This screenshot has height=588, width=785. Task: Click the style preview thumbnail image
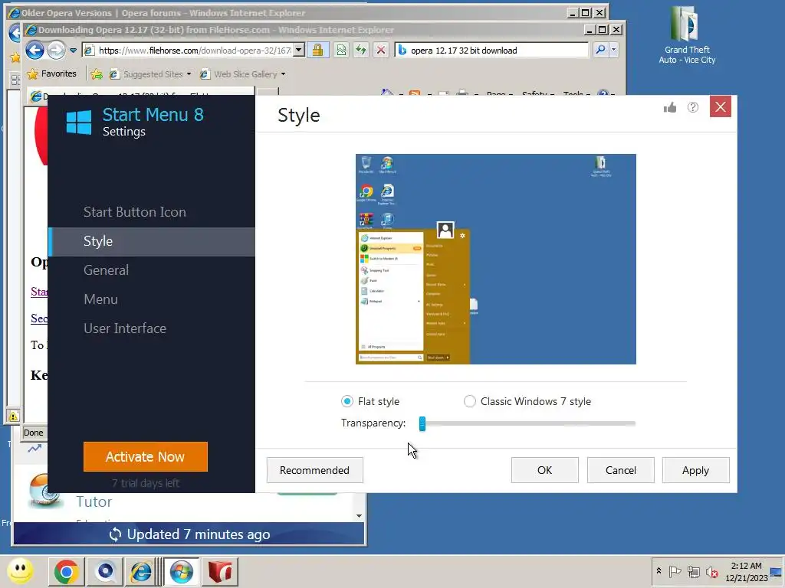[496, 259]
